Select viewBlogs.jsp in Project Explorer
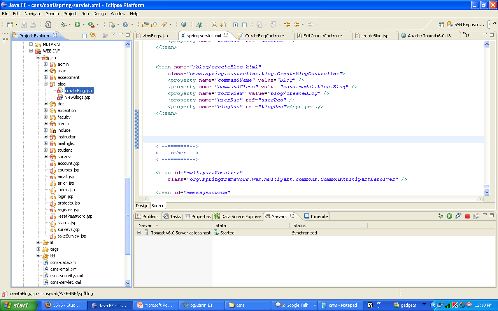The height and width of the screenshot is (311, 498). [77, 97]
